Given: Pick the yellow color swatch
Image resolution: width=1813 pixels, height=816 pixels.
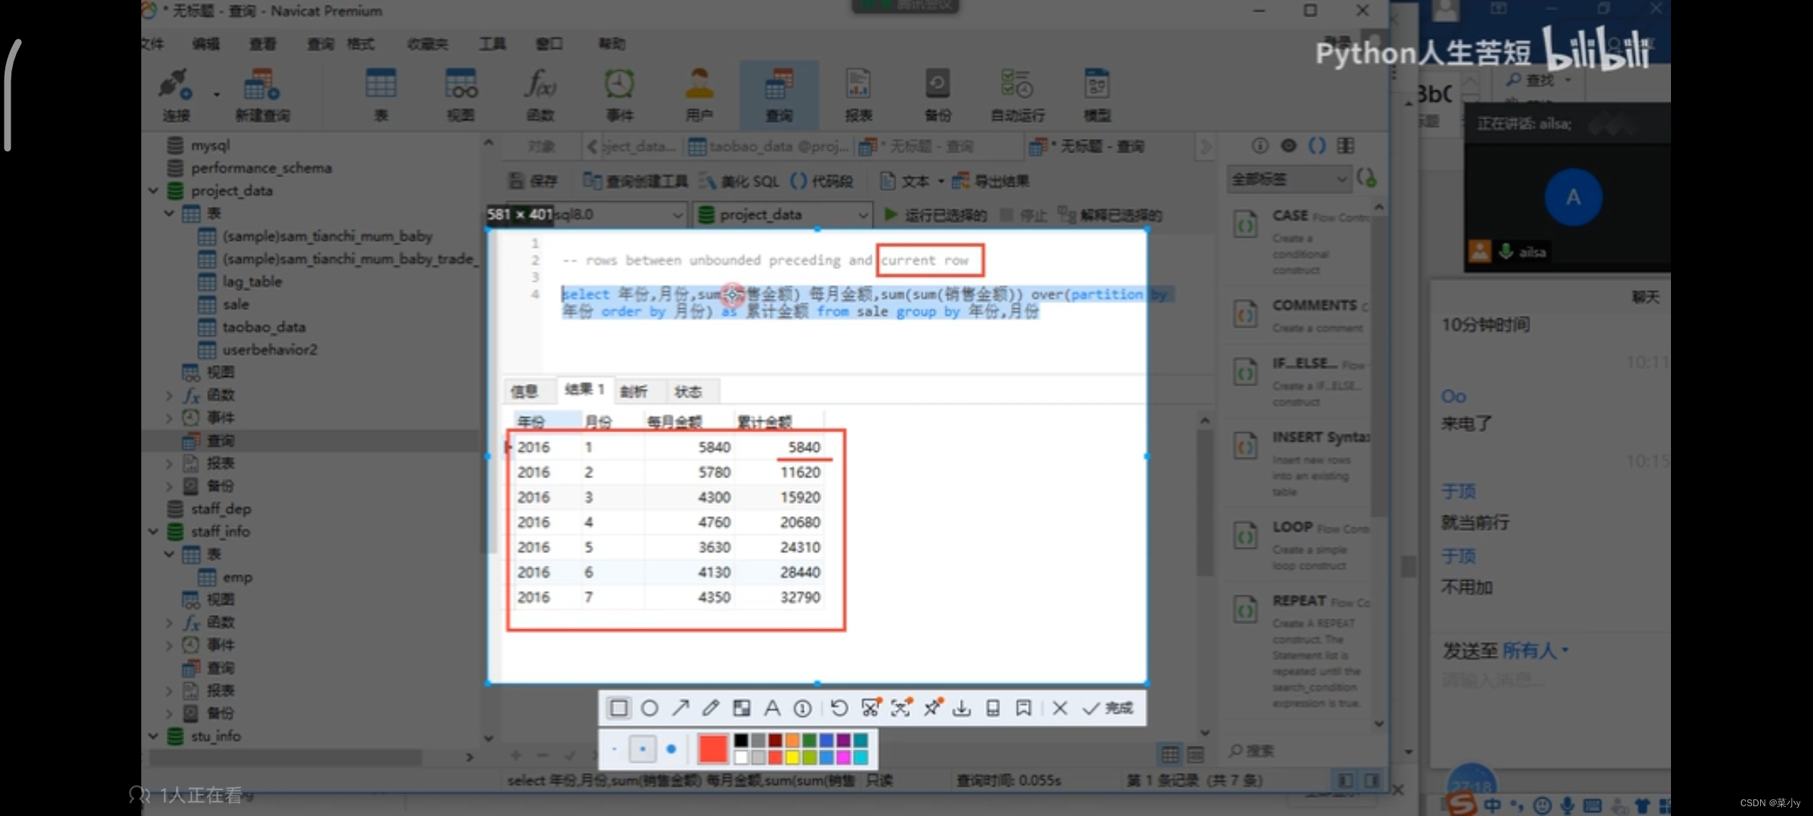Looking at the screenshot, I should (792, 757).
